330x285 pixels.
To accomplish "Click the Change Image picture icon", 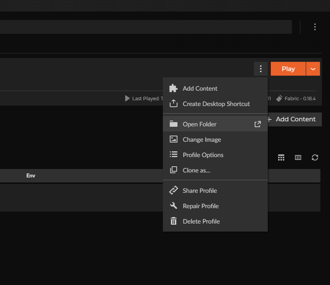I will tap(174, 139).
